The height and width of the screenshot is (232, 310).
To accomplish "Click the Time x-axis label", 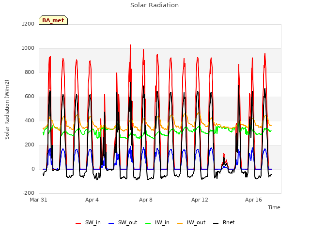I will coord(274,207).
